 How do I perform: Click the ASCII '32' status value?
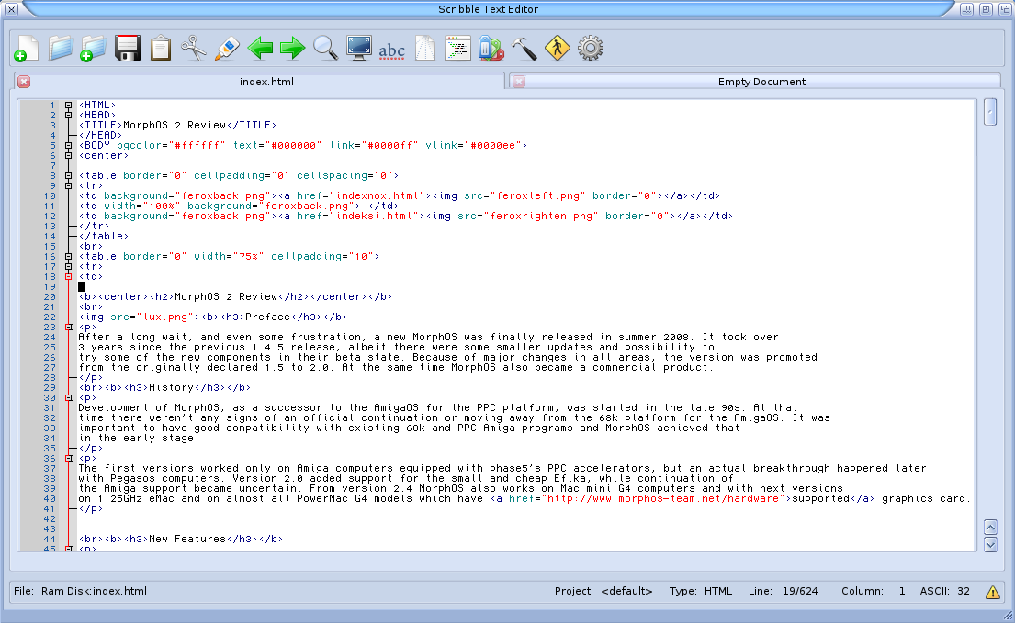[x=964, y=591]
